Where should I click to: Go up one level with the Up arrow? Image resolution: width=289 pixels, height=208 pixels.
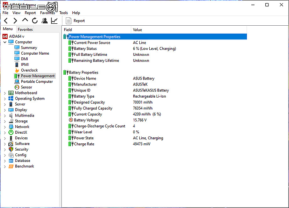pos(25,20)
